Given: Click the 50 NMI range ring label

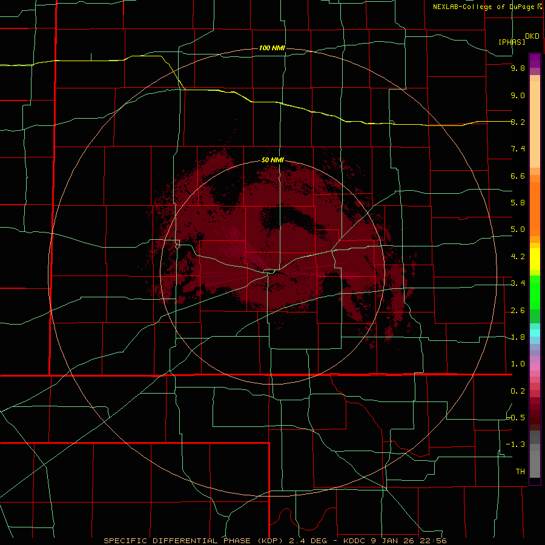Looking at the screenshot, I should 272,160.
